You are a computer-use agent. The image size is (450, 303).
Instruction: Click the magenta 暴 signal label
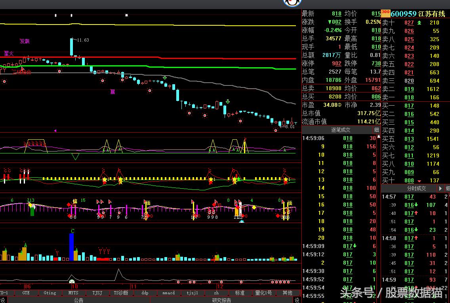(x=113, y=92)
